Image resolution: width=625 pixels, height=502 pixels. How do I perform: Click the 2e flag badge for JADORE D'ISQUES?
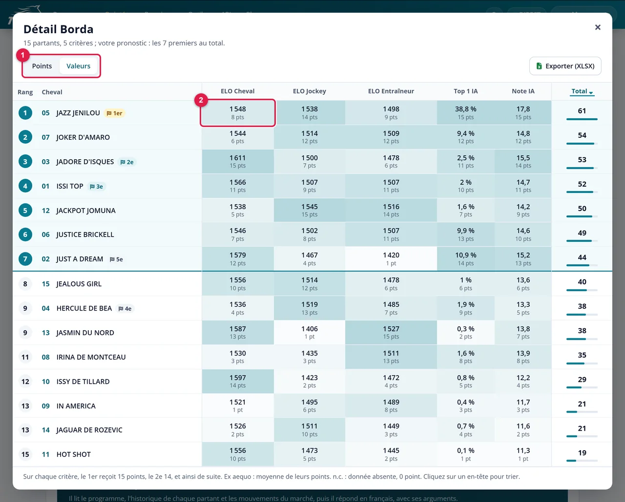click(127, 162)
